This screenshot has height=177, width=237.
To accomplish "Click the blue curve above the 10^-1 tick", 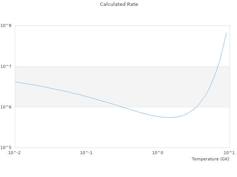I will pos(86,97).
